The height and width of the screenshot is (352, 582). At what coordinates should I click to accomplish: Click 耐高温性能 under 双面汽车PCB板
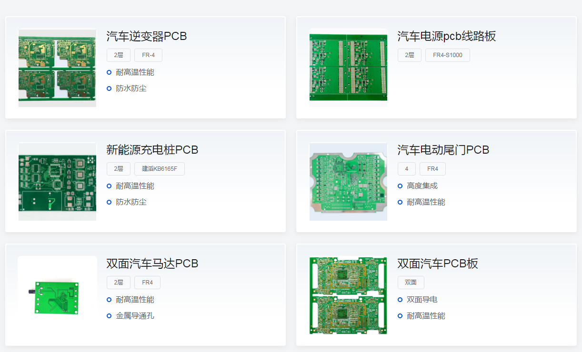click(426, 316)
